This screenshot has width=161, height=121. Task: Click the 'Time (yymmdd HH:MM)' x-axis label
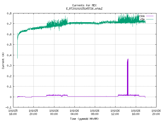coord(84,119)
